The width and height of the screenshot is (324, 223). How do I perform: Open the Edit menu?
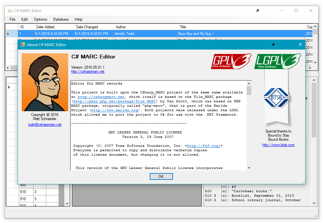pos(25,19)
